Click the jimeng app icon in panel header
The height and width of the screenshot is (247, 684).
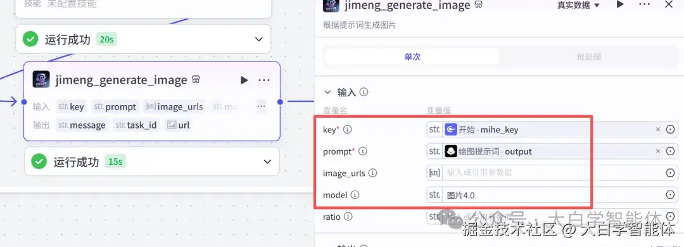pyautogui.click(x=331, y=5)
